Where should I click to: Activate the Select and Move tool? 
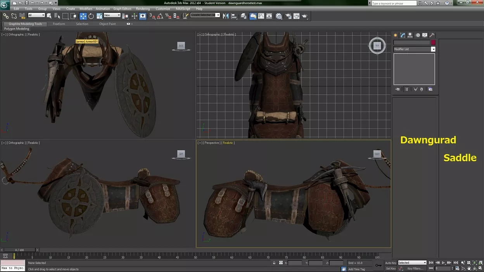click(83, 16)
